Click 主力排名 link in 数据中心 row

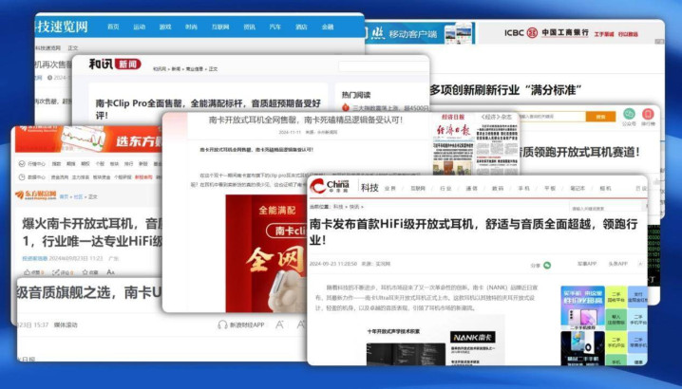[80, 177]
